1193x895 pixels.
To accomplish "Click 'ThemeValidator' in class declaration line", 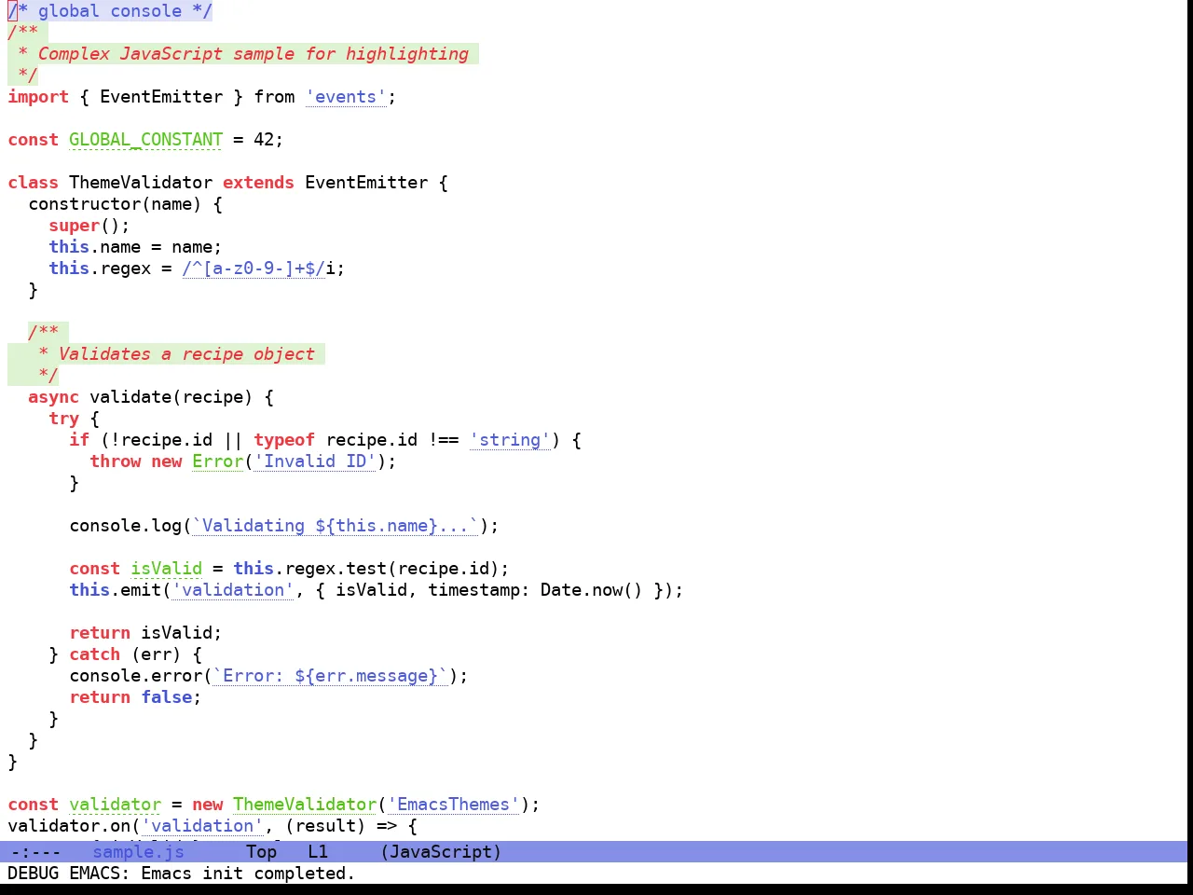I will (x=141, y=183).
